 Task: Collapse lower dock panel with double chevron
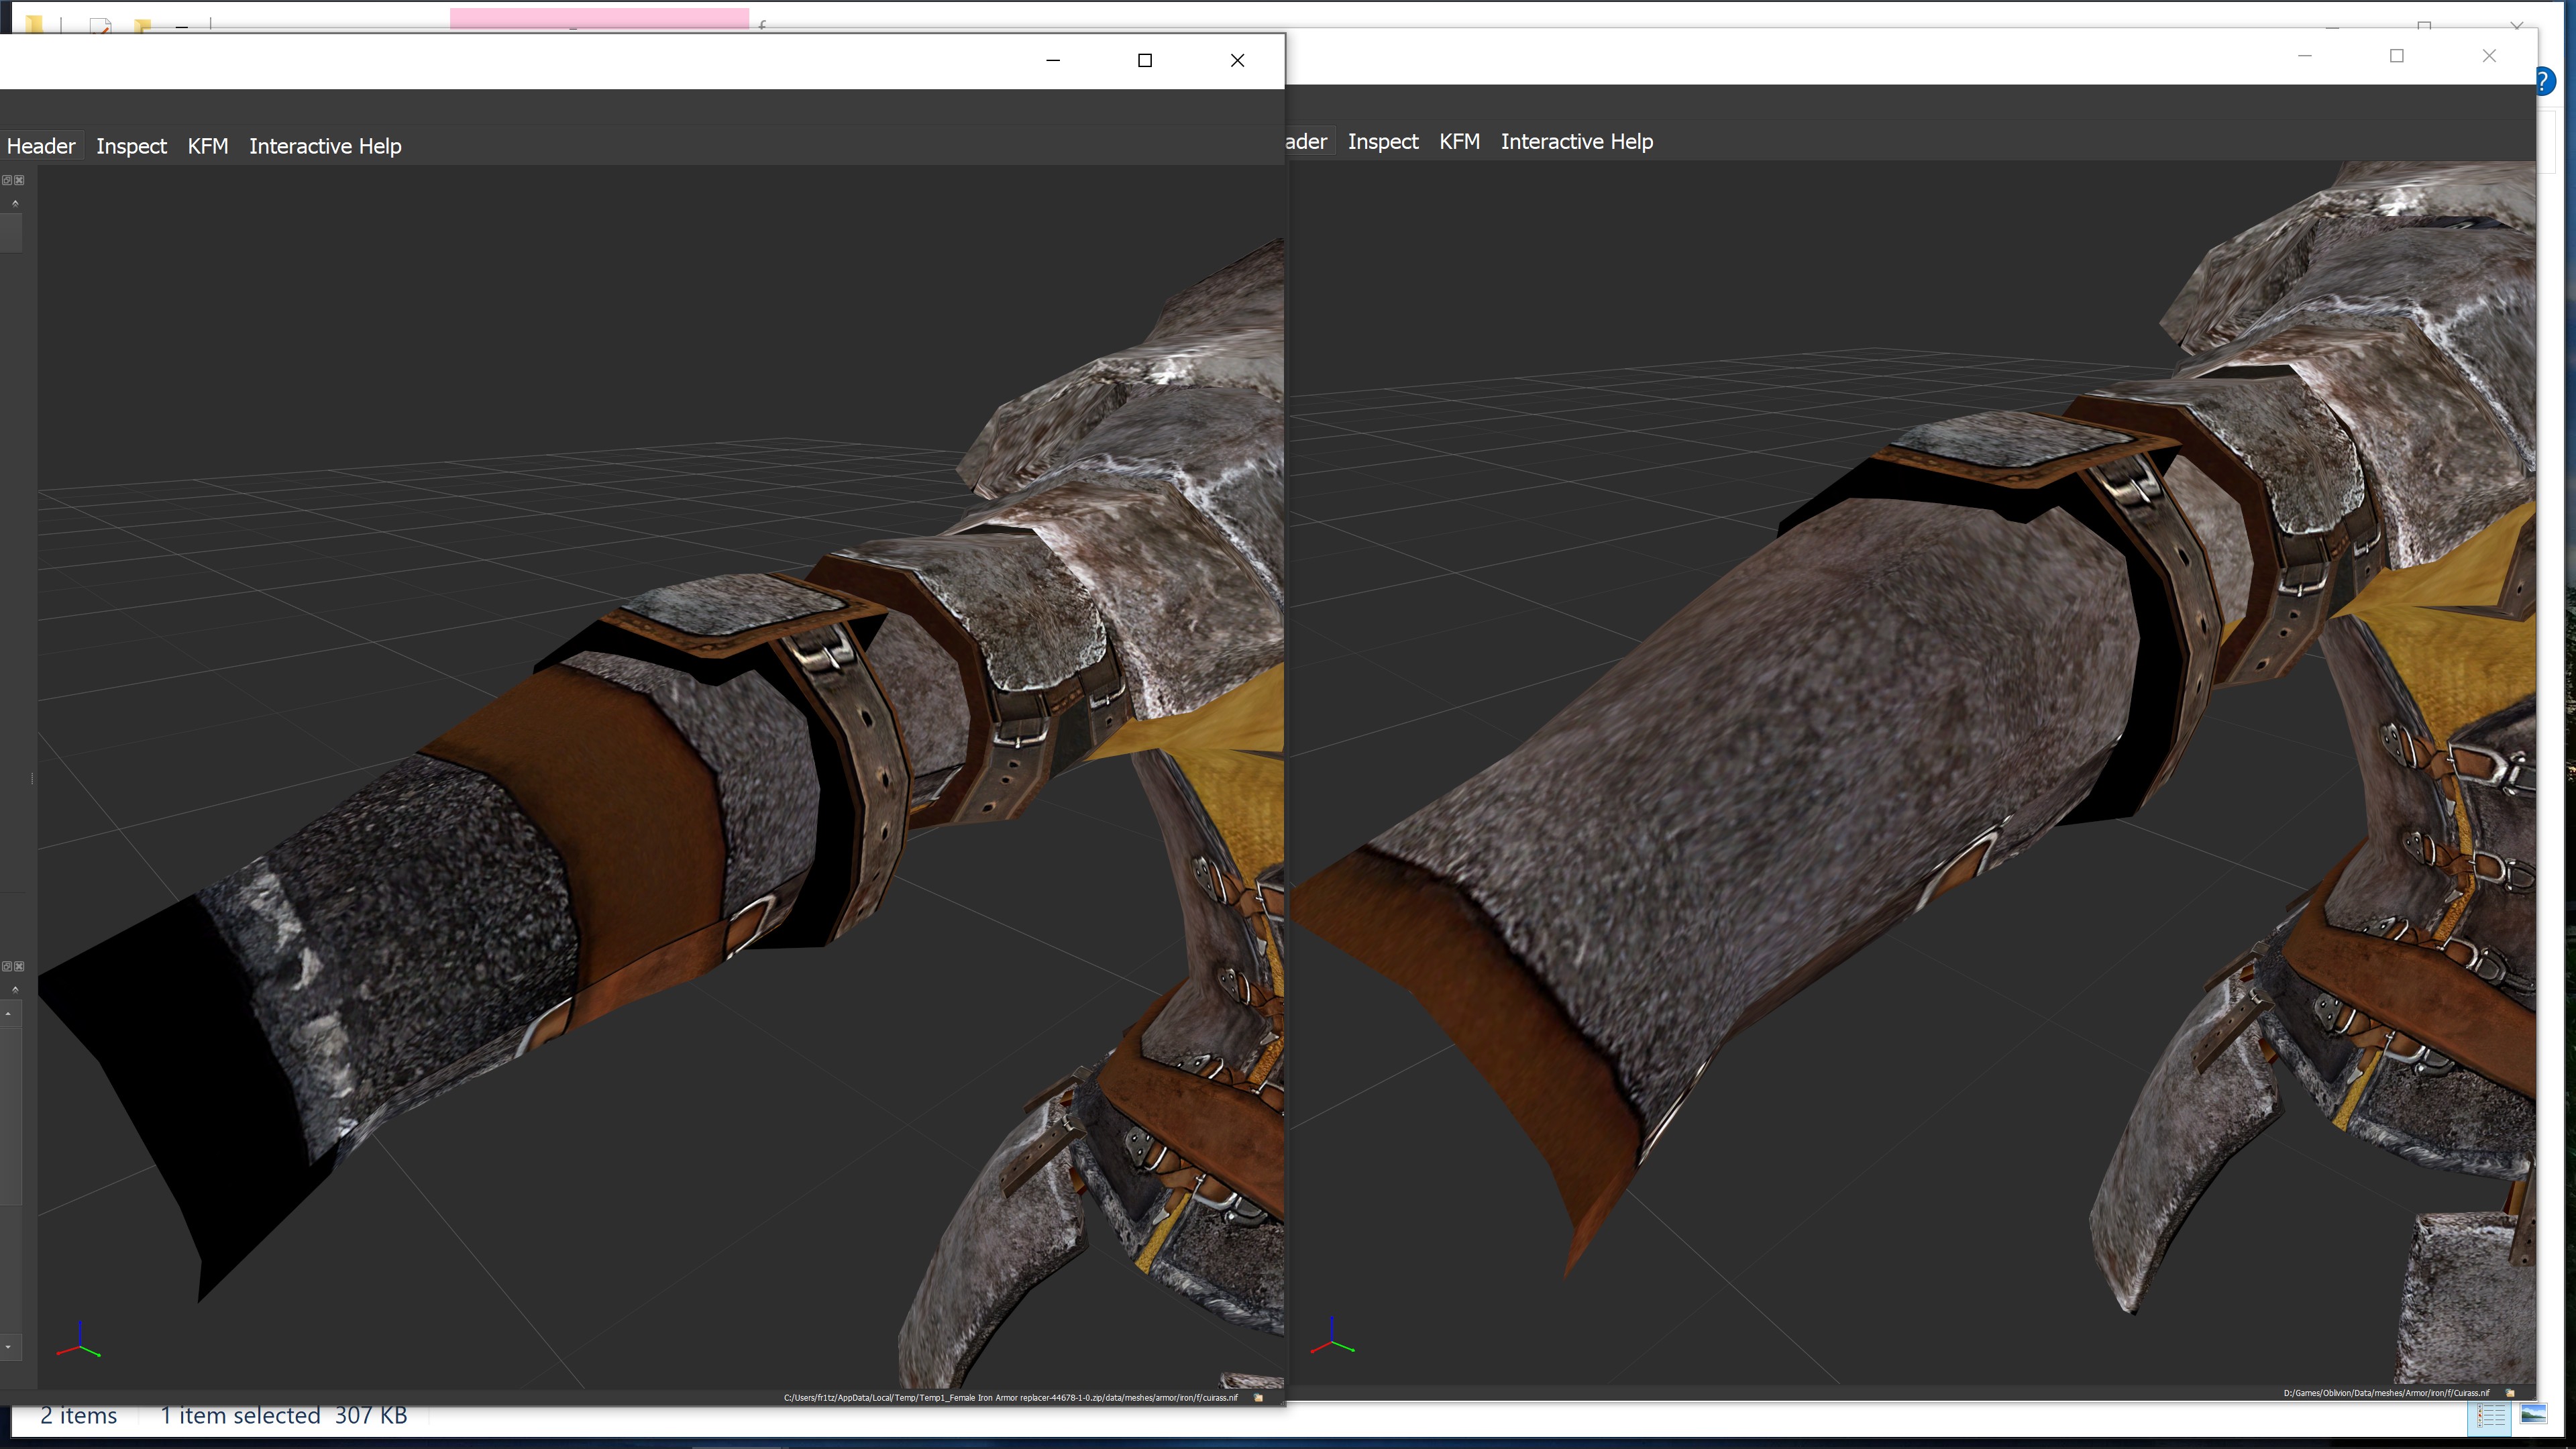point(15,989)
